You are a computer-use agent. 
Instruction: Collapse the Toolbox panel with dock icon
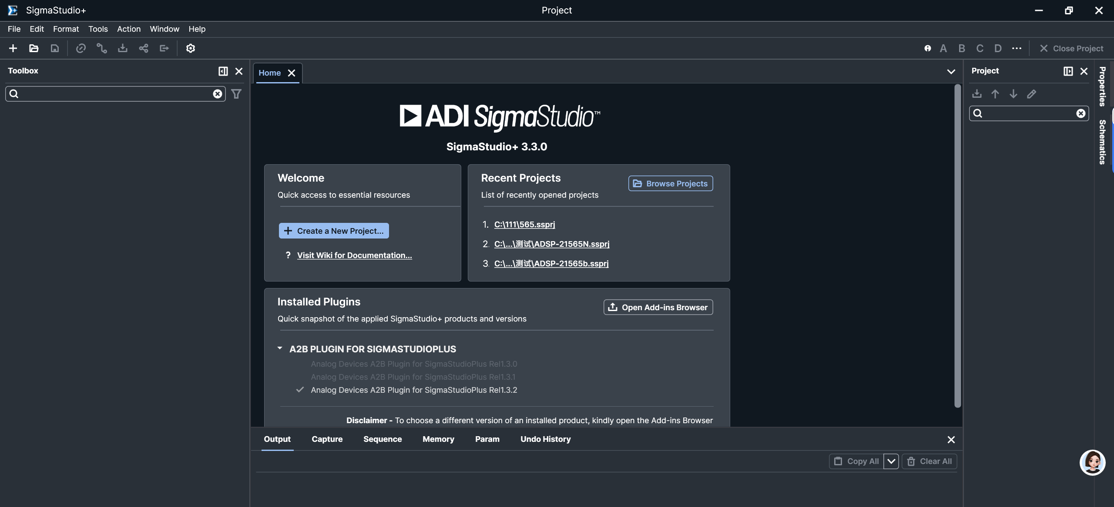coord(223,71)
